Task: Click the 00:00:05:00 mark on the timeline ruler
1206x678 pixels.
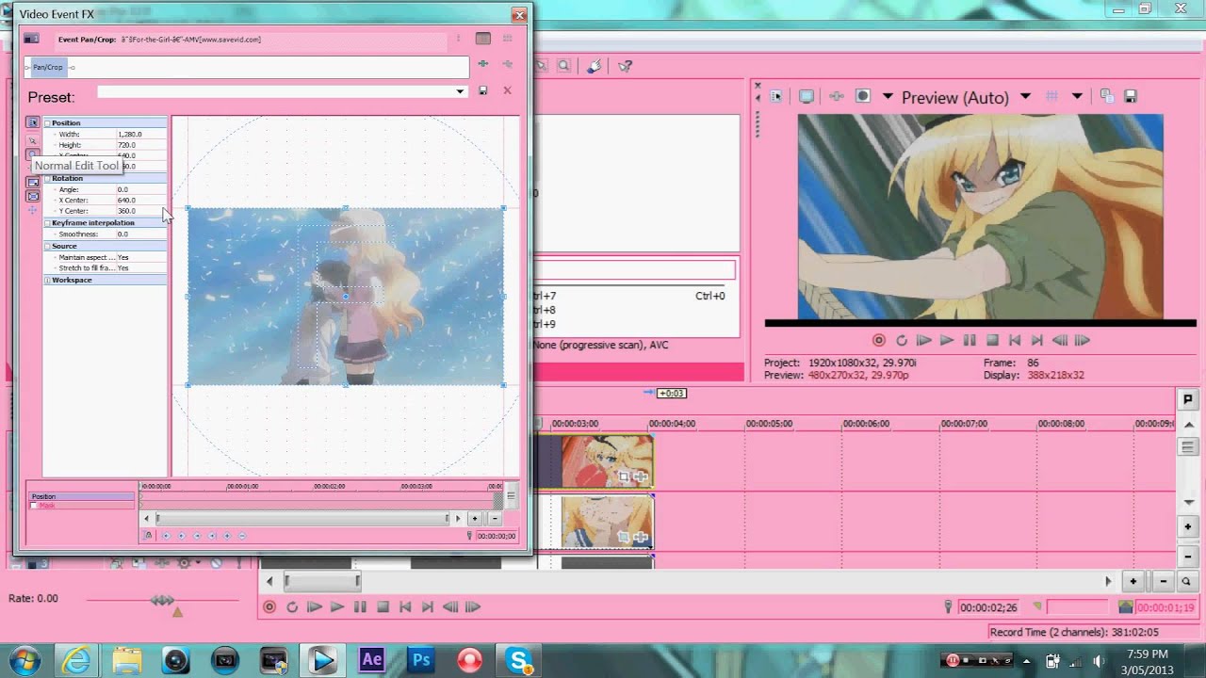Action: (x=769, y=424)
